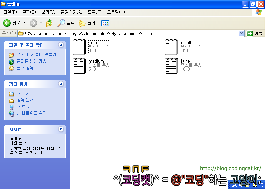The height and width of the screenshot is (189, 265).
Task: Click 폴더 공유 link
Action: 25,68
